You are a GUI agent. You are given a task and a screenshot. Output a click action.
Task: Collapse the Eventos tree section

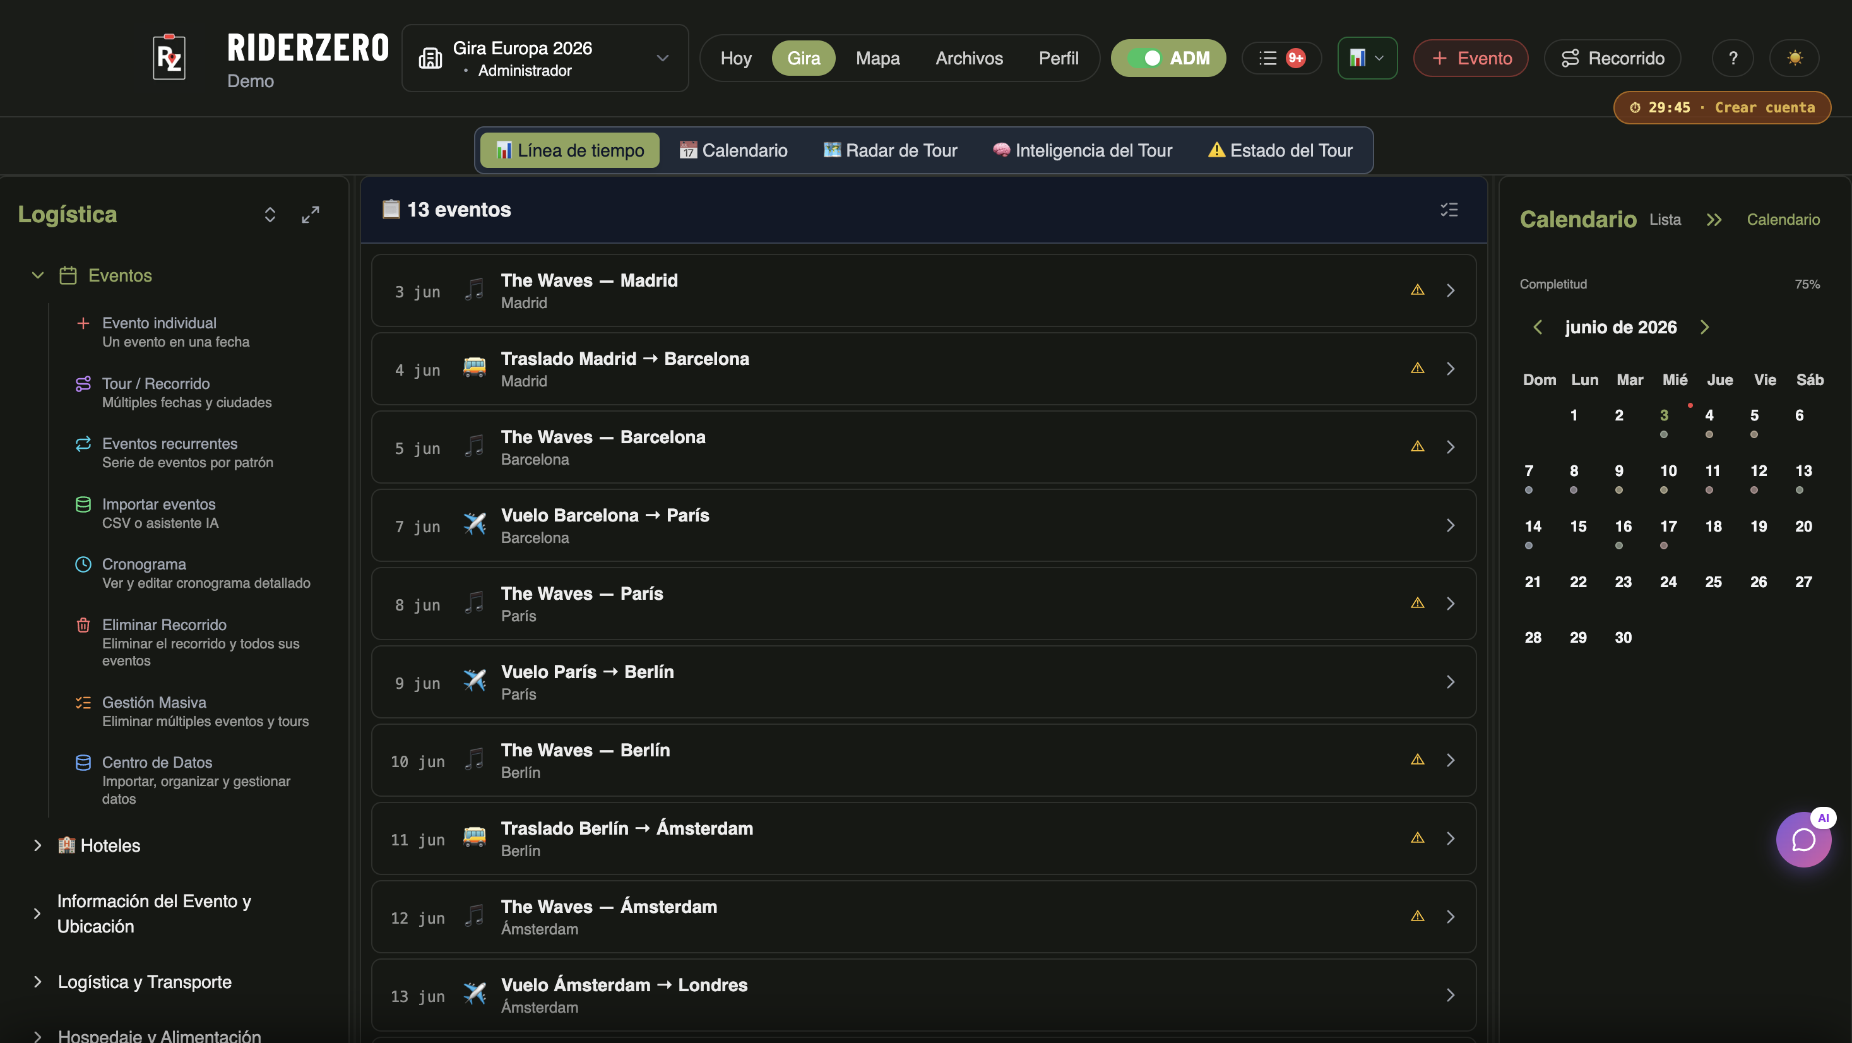(x=38, y=275)
